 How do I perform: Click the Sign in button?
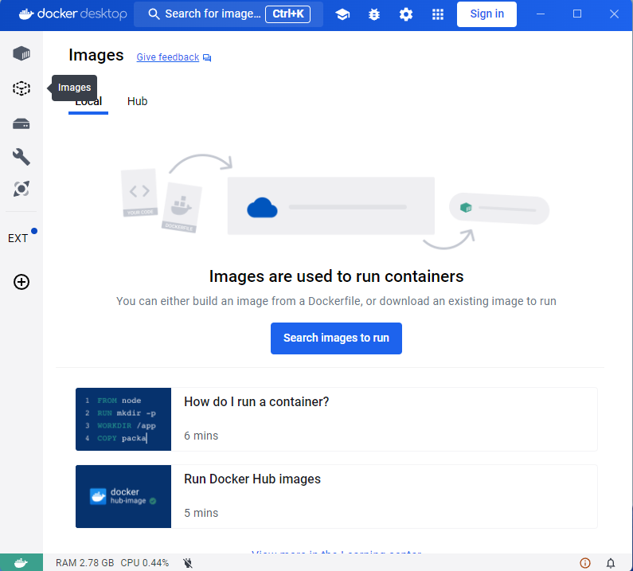pos(486,14)
